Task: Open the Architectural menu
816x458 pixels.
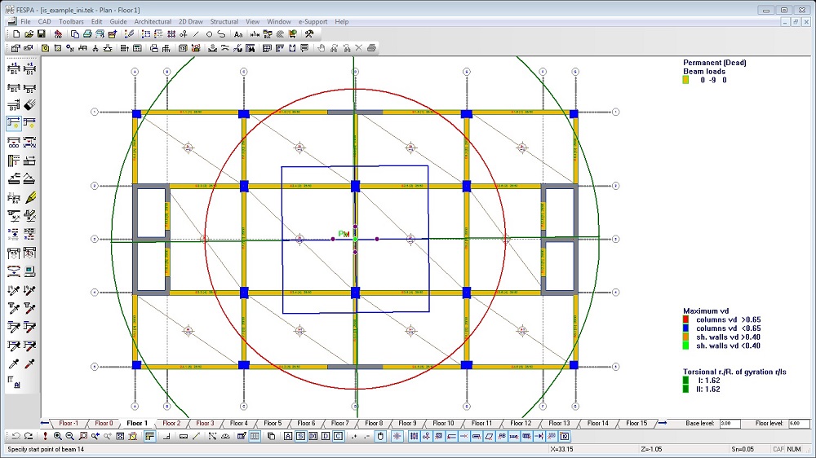Action: point(153,22)
